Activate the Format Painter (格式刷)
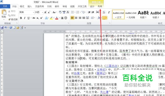Viewport: 165px width, 96px height. tap(13, 19)
